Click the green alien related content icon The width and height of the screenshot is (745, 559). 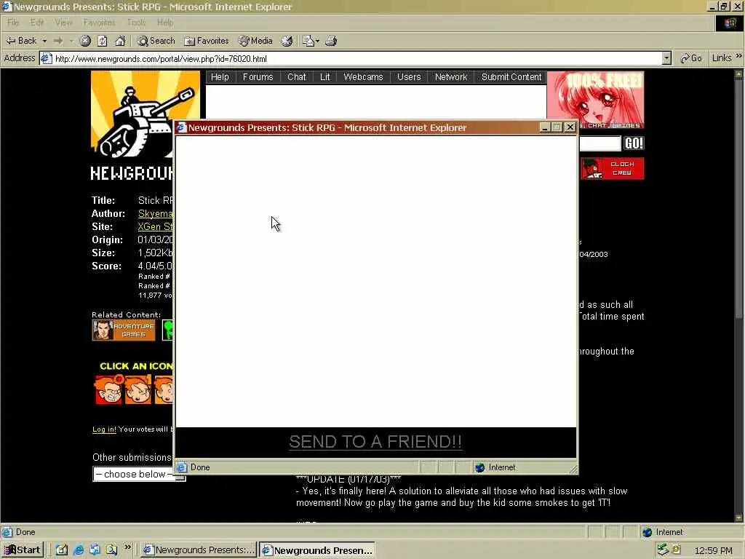point(168,330)
